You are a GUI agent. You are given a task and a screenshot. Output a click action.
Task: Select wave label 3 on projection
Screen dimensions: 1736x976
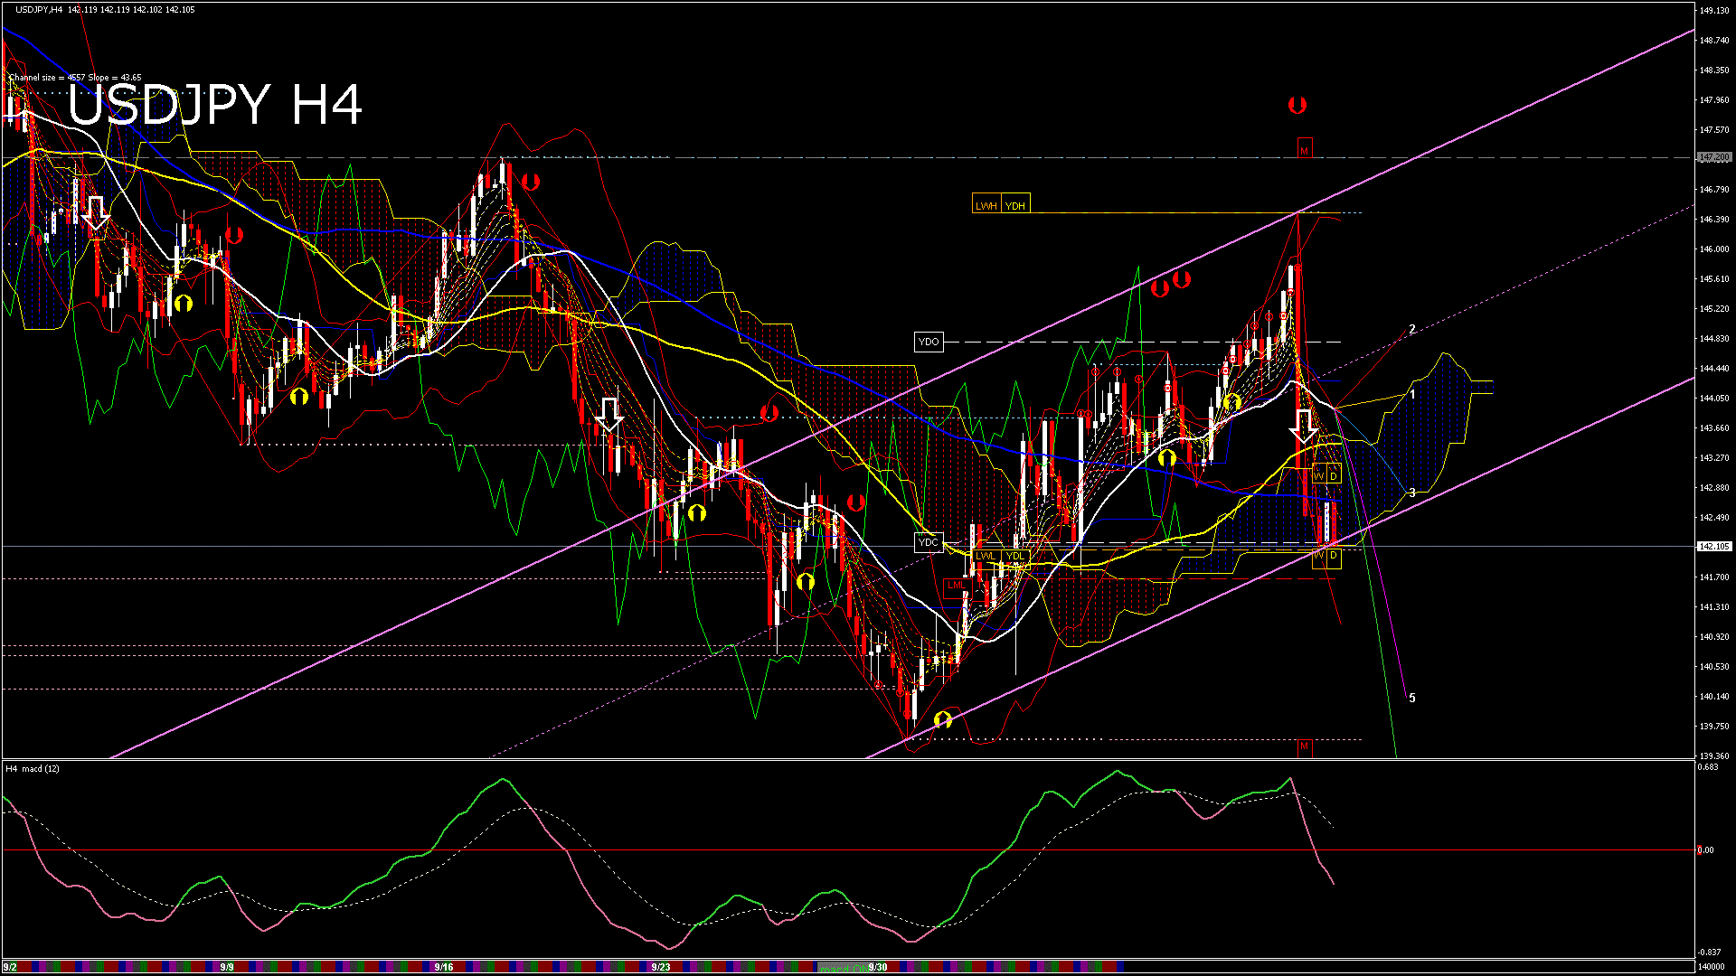[x=1412, y=493]
